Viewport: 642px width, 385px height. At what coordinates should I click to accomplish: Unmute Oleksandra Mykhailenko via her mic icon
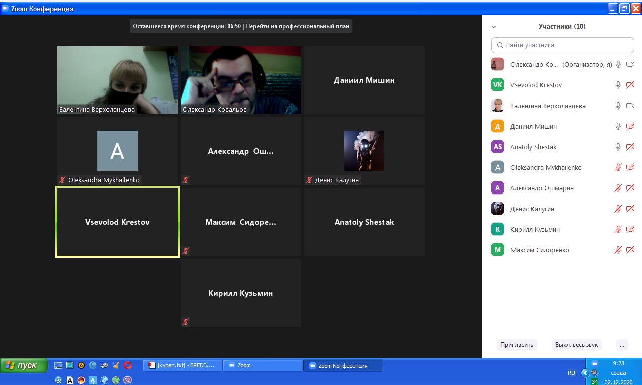click(x=618, y=168)
